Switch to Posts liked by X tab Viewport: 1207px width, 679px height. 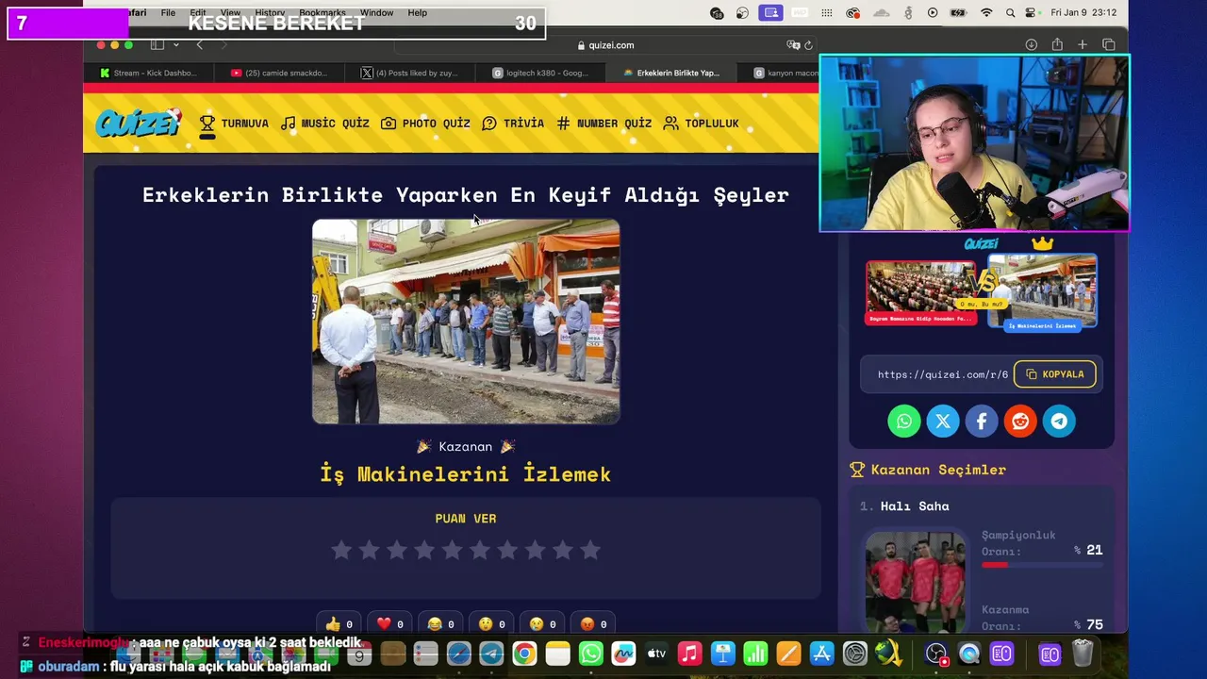pos(409,73)
